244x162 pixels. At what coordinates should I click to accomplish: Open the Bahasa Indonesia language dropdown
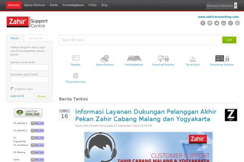click(222, 6)
